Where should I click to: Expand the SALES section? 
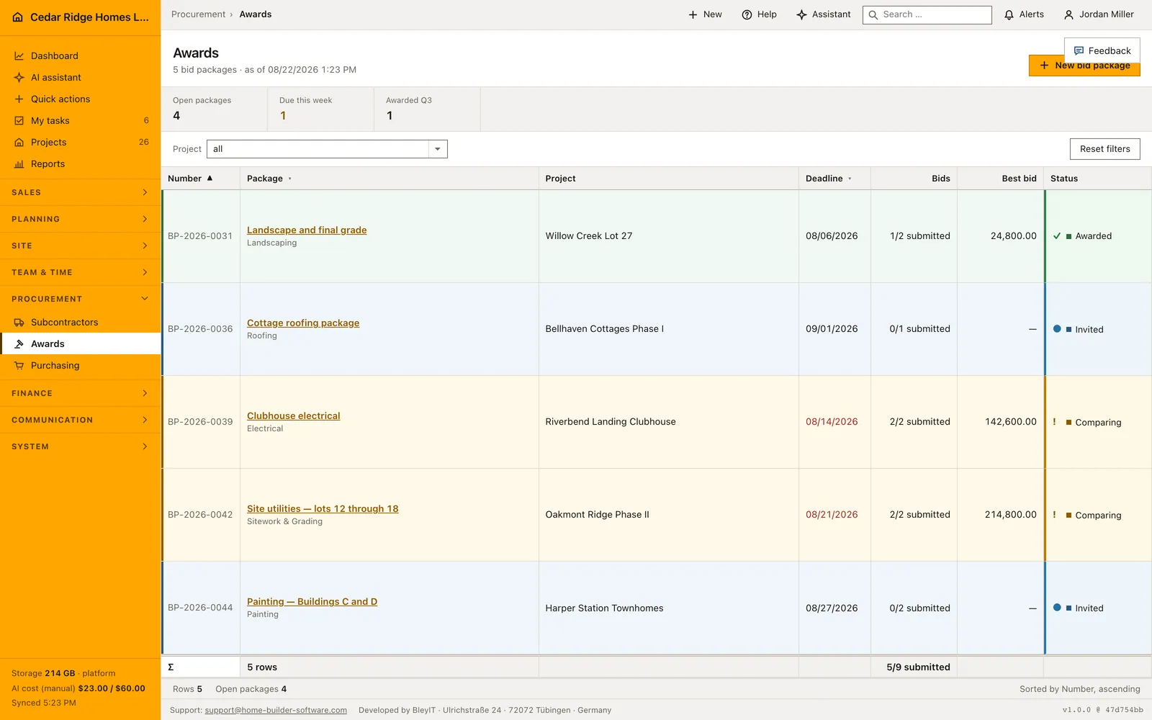tap(80, 192)
